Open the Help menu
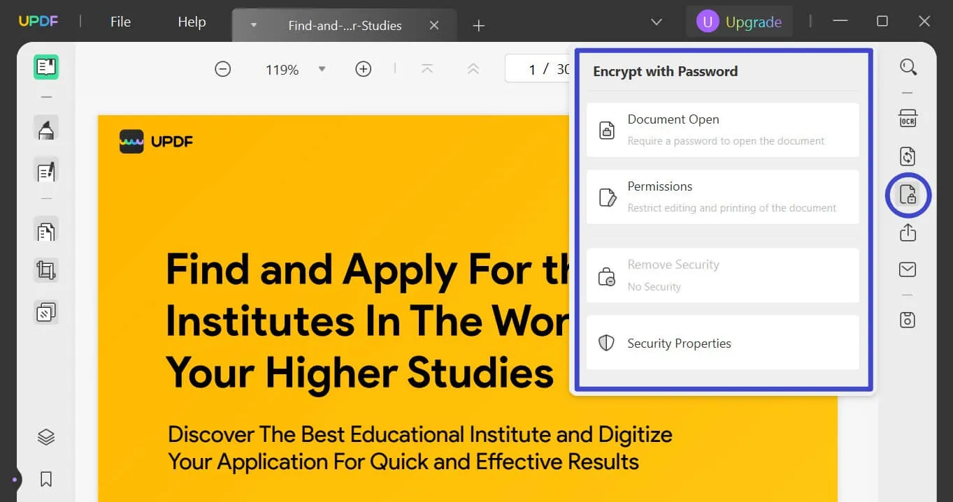Screen dimensions: 953x502 [x=192, y=22]
